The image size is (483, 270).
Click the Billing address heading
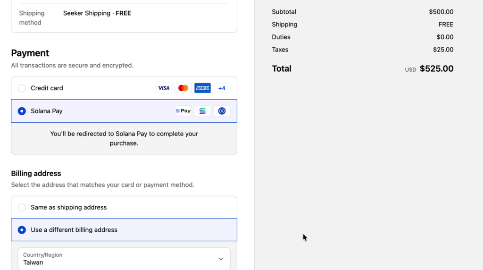point(36,173)
